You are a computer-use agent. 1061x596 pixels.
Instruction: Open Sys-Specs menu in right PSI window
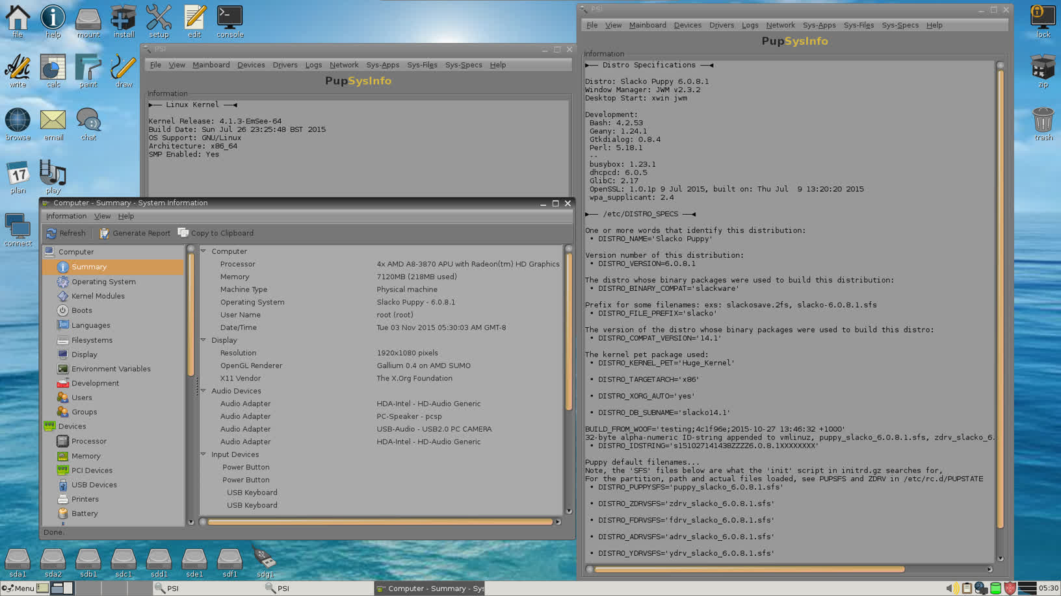[900, 25]
